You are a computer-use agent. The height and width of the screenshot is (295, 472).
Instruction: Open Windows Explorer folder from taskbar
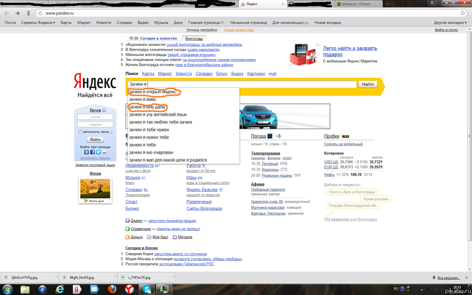point(25,290)
